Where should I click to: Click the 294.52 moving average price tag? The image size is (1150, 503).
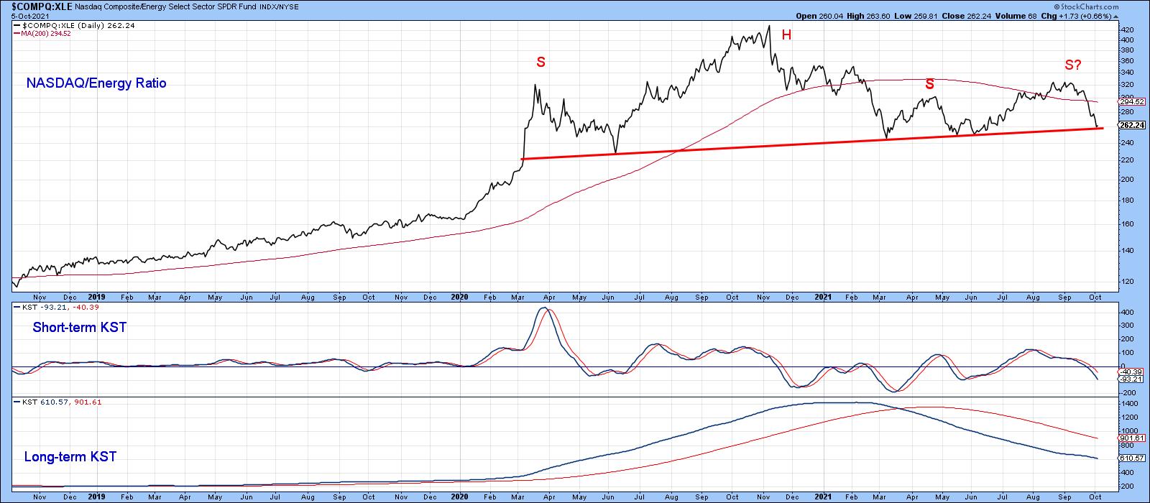pyautogui.click(x=1132, y=103)
